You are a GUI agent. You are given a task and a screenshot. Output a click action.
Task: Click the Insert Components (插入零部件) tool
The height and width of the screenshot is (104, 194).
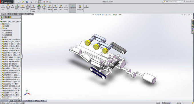[8, 7]
